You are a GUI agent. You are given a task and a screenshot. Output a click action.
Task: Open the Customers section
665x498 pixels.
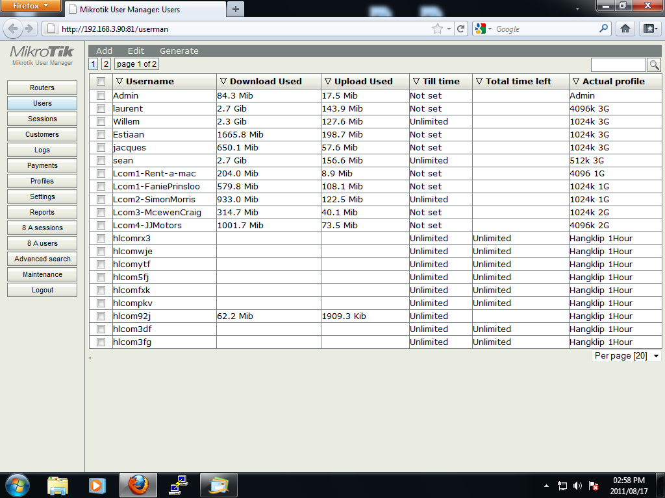click(42, 134)
